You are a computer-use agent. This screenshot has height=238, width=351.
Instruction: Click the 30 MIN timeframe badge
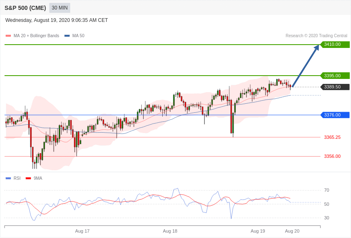(x=59, y=8)
